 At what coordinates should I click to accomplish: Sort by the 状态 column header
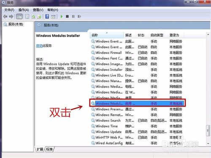142,35
